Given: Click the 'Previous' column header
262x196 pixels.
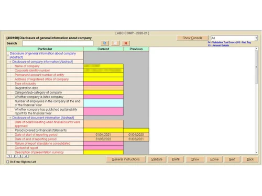Looking at the screenshot, I should [136, 49].
